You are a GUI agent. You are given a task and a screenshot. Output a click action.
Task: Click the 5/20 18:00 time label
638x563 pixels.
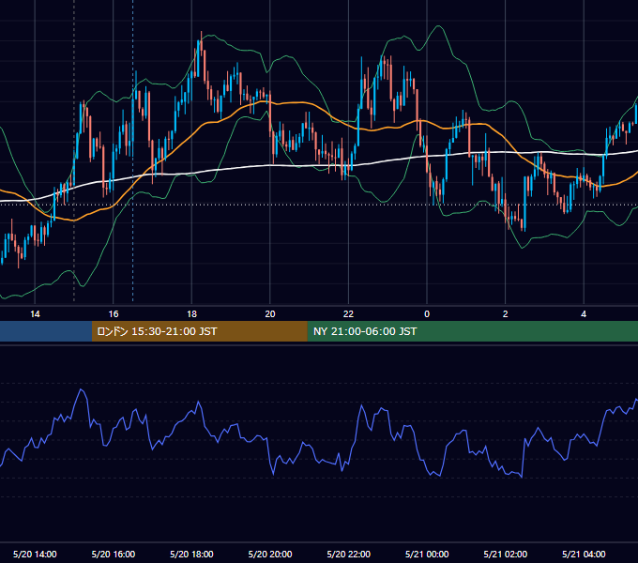pos(191,554)
